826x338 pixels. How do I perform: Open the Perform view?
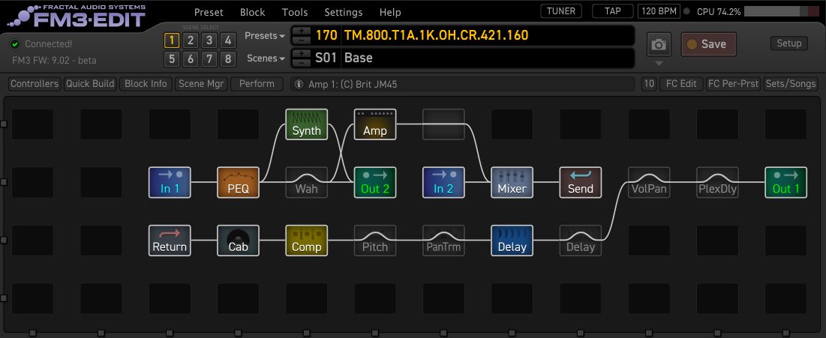click(x=257, y=84)
